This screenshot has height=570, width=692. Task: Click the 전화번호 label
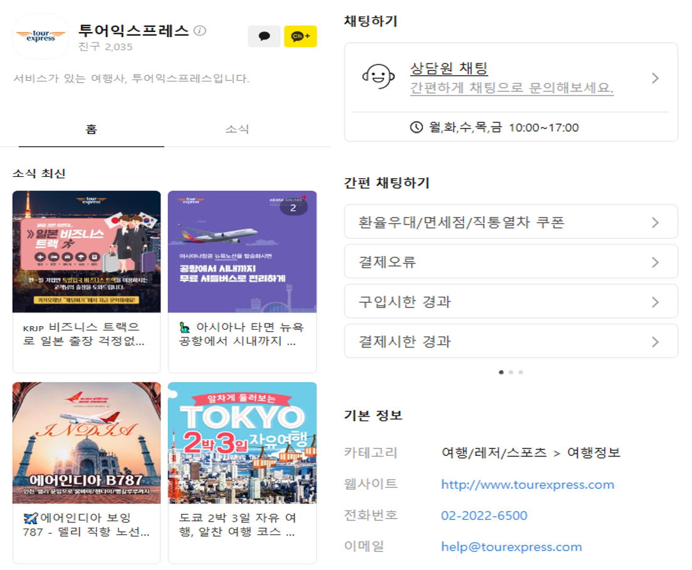pos(370,515)
